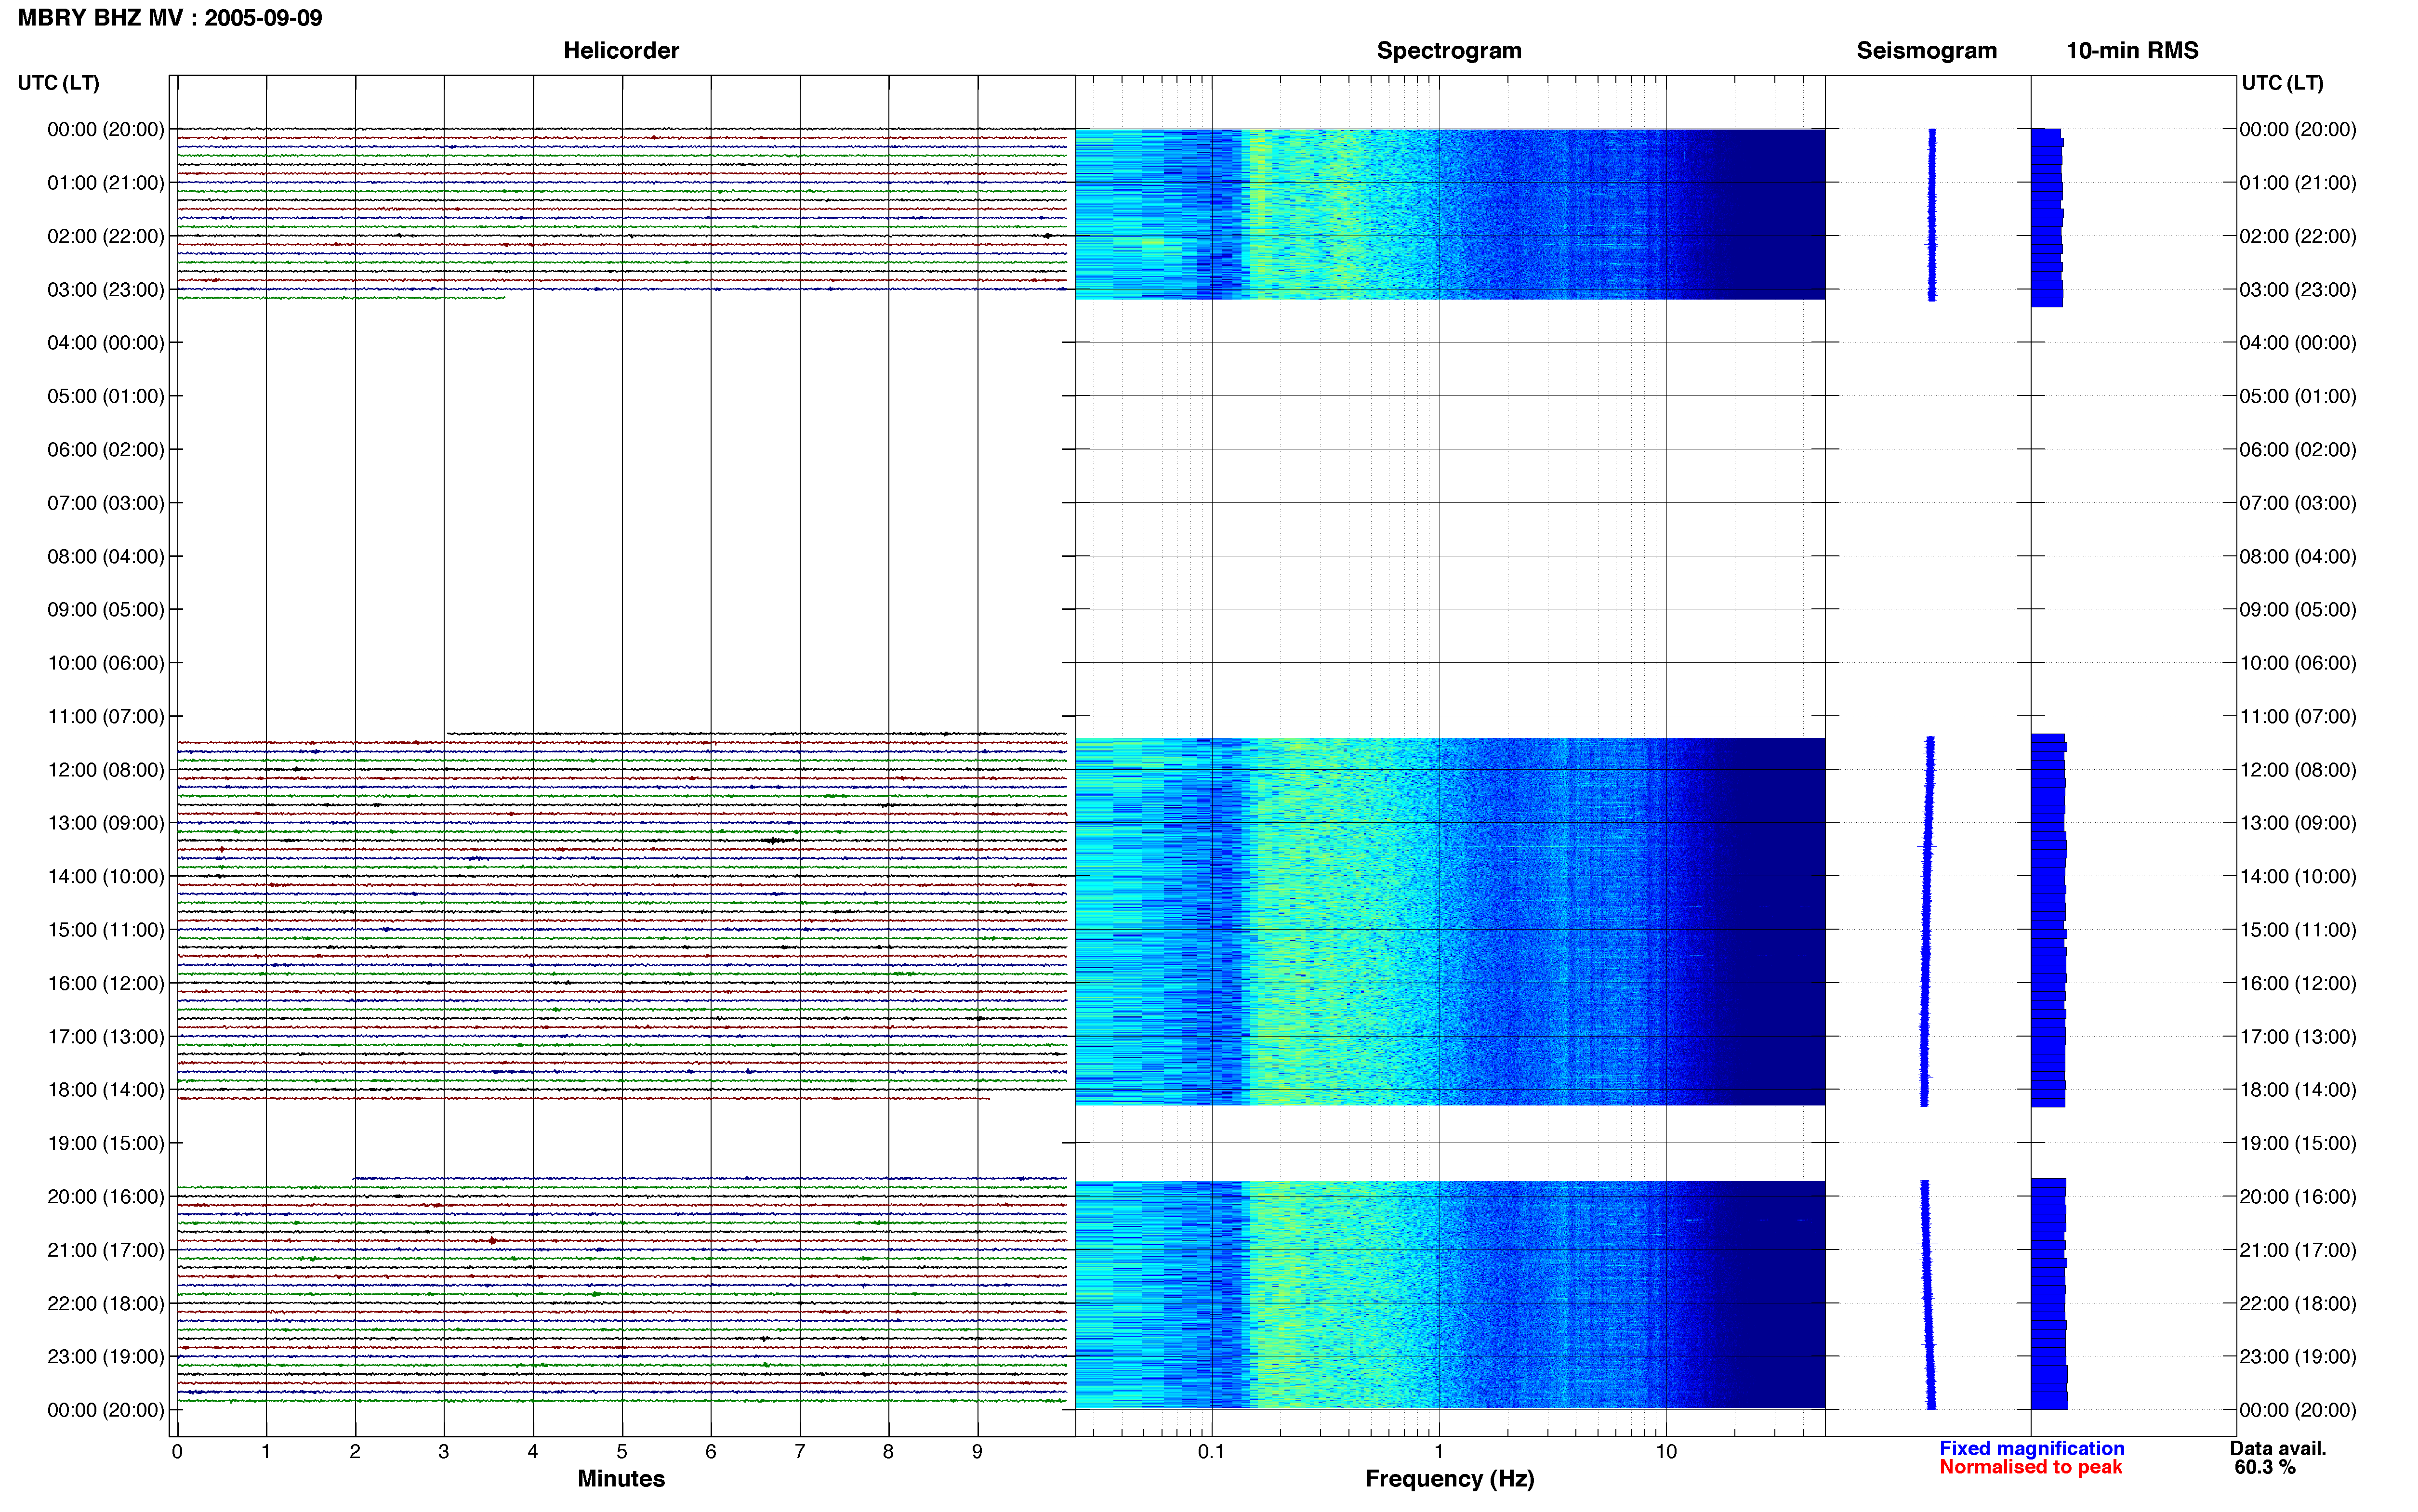Click '20:00 (16:00)' on the RMS time axis
The width and height of the screenshot is (2418, 1512).
(2297, 1197)
